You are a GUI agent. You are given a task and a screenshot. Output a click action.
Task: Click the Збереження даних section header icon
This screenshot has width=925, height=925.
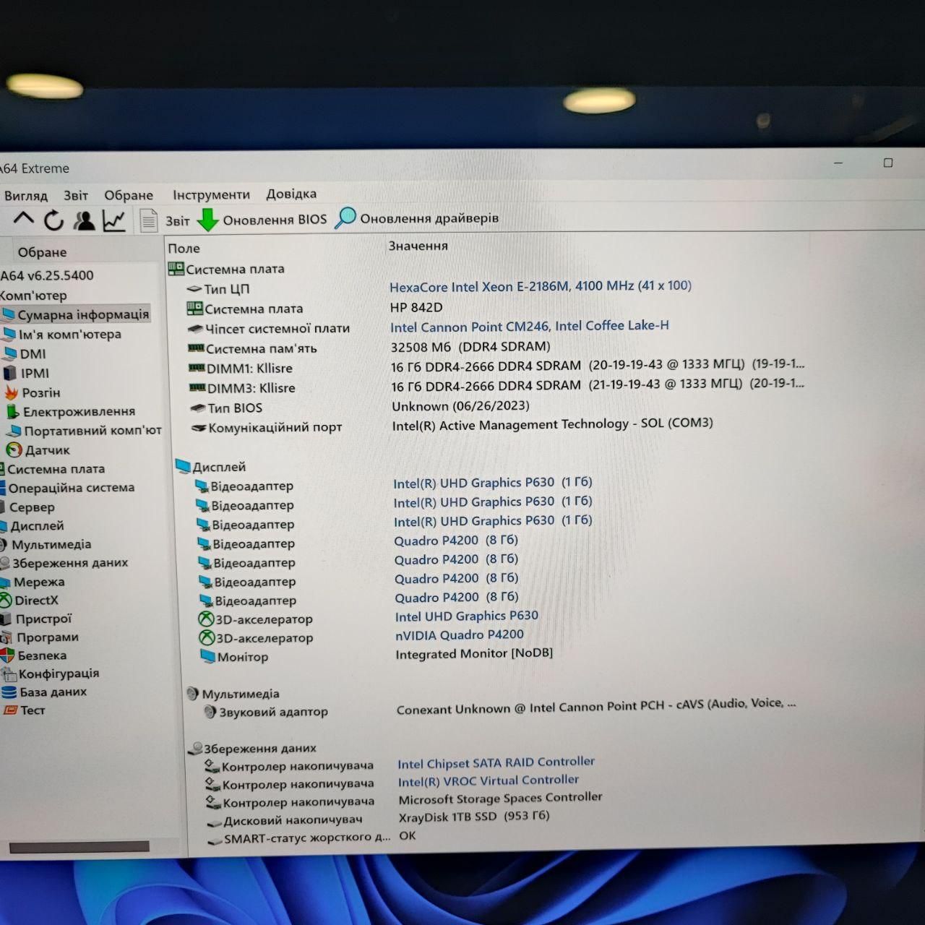click(x=194, y=749)
